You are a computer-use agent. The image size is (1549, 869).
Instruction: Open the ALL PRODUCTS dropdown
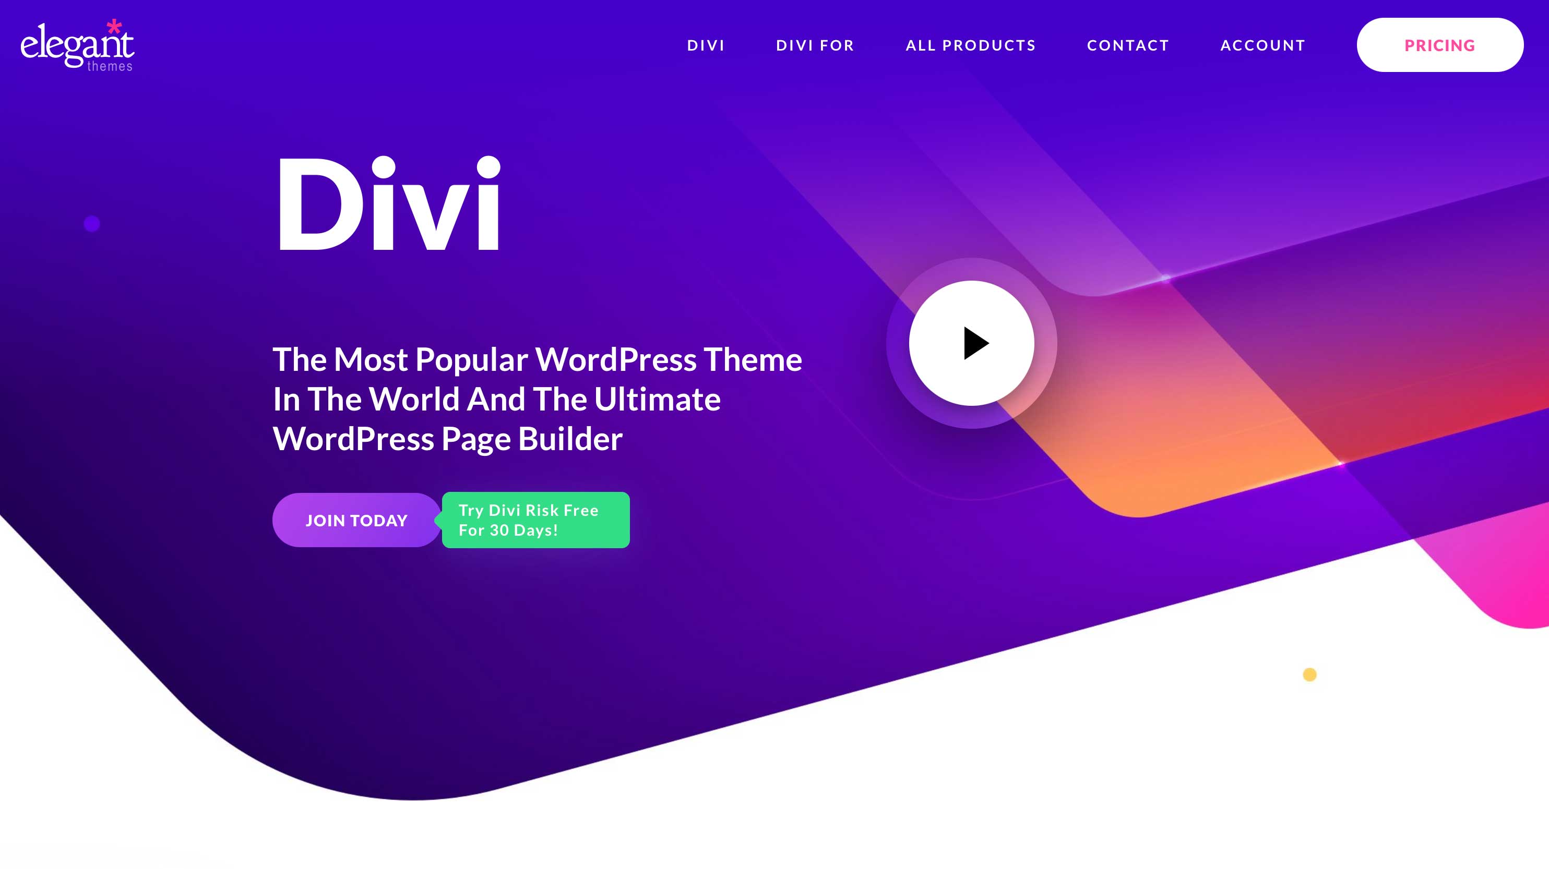970,45
